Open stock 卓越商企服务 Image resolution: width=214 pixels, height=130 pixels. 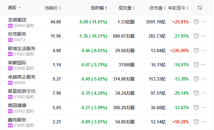pos(22,77)
